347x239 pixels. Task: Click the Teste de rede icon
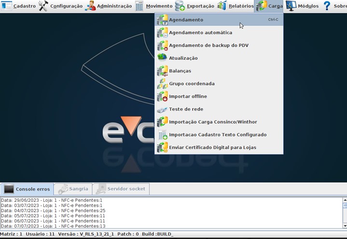pos(162,109)
